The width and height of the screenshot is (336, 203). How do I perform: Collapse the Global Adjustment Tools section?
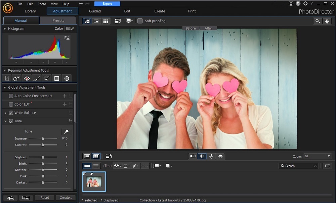4,87
